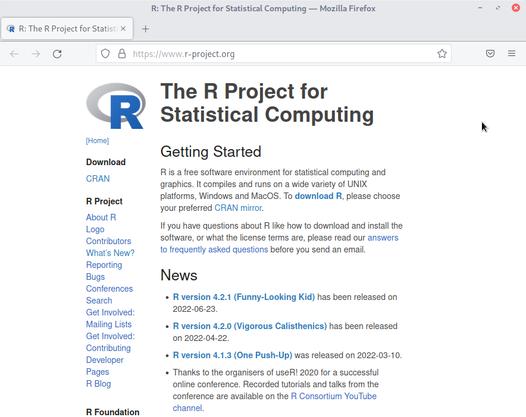
Task: Close the Firefox window
Action: tap(516, 8)
